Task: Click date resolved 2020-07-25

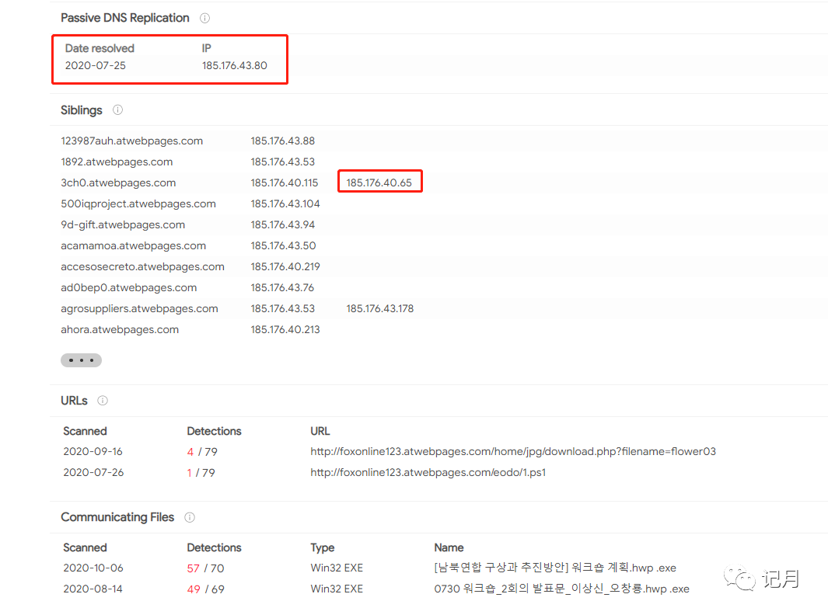Action: click(96, 66)
